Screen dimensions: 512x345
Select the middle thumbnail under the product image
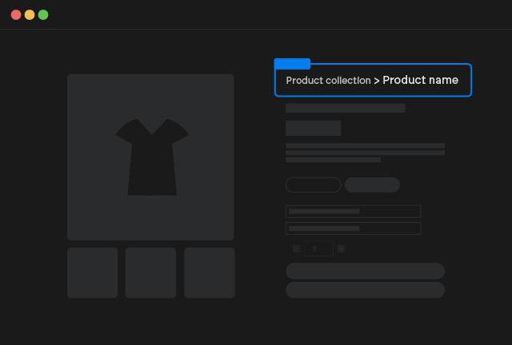point(150,272)
